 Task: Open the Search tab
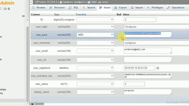pos(89,8)
